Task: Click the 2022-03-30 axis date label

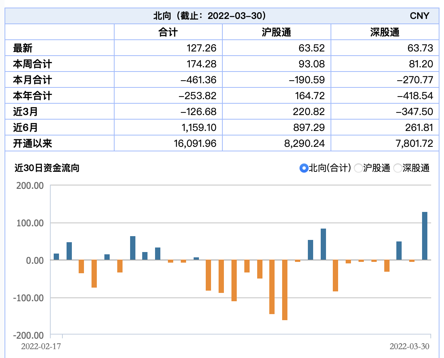Action: (x=410, y=346)
